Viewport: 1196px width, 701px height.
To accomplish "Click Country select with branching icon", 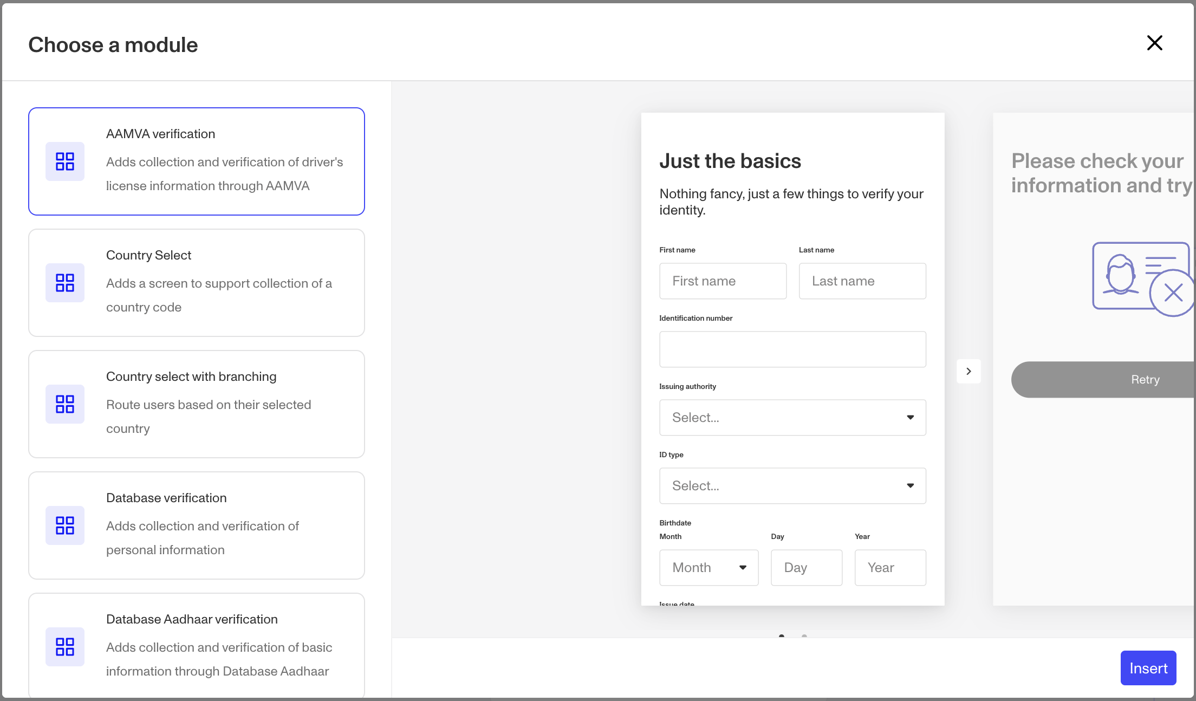I will click(x=65, y=404).
